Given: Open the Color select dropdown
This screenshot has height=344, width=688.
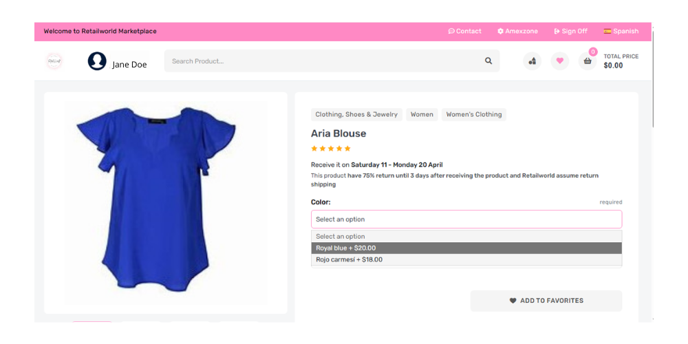Looking at the screenshot, I should [x=466, y=219].
